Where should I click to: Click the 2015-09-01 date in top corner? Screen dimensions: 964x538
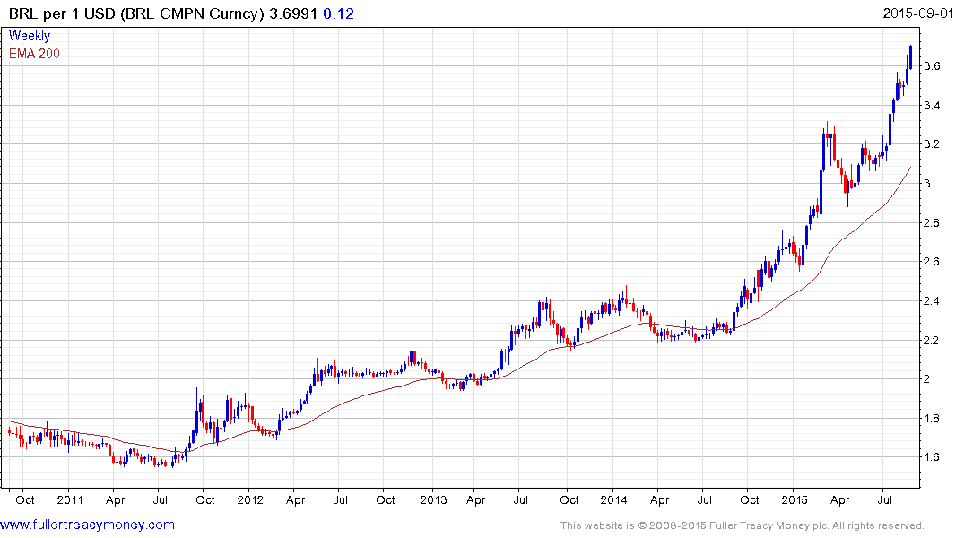[921, 15]
